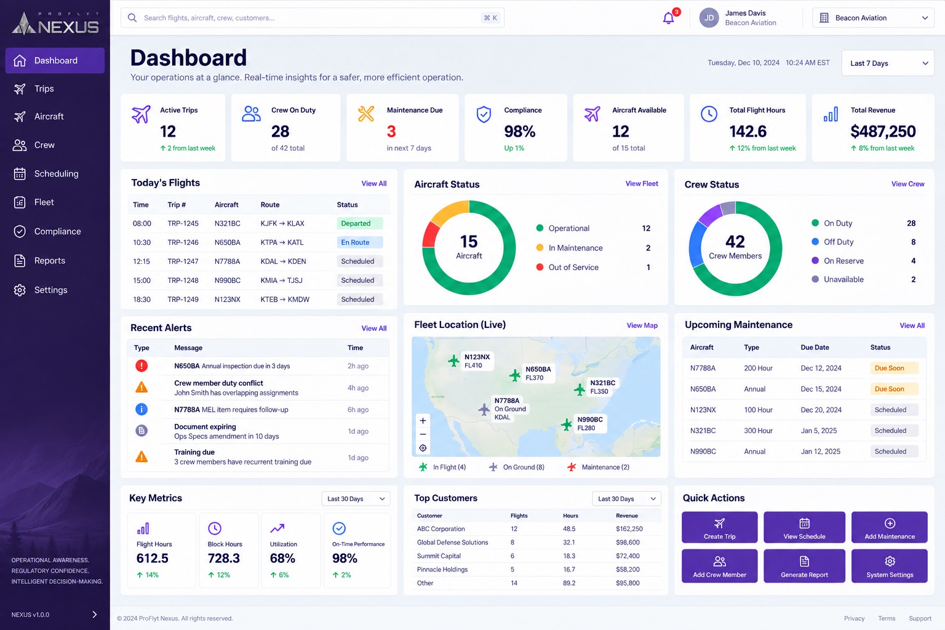Click the View Schedule quick action
The image size is (945, 630).
point(804,528)
